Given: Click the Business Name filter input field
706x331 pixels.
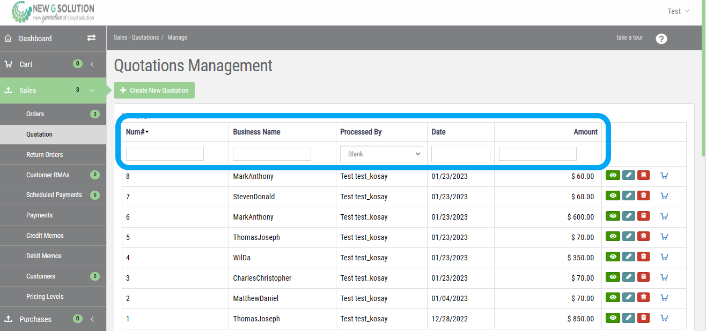Looking at the screenshot, I should tap(271, 154).
